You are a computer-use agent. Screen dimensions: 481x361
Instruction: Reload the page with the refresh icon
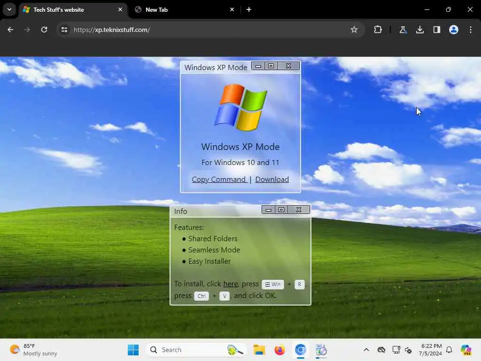44,30
